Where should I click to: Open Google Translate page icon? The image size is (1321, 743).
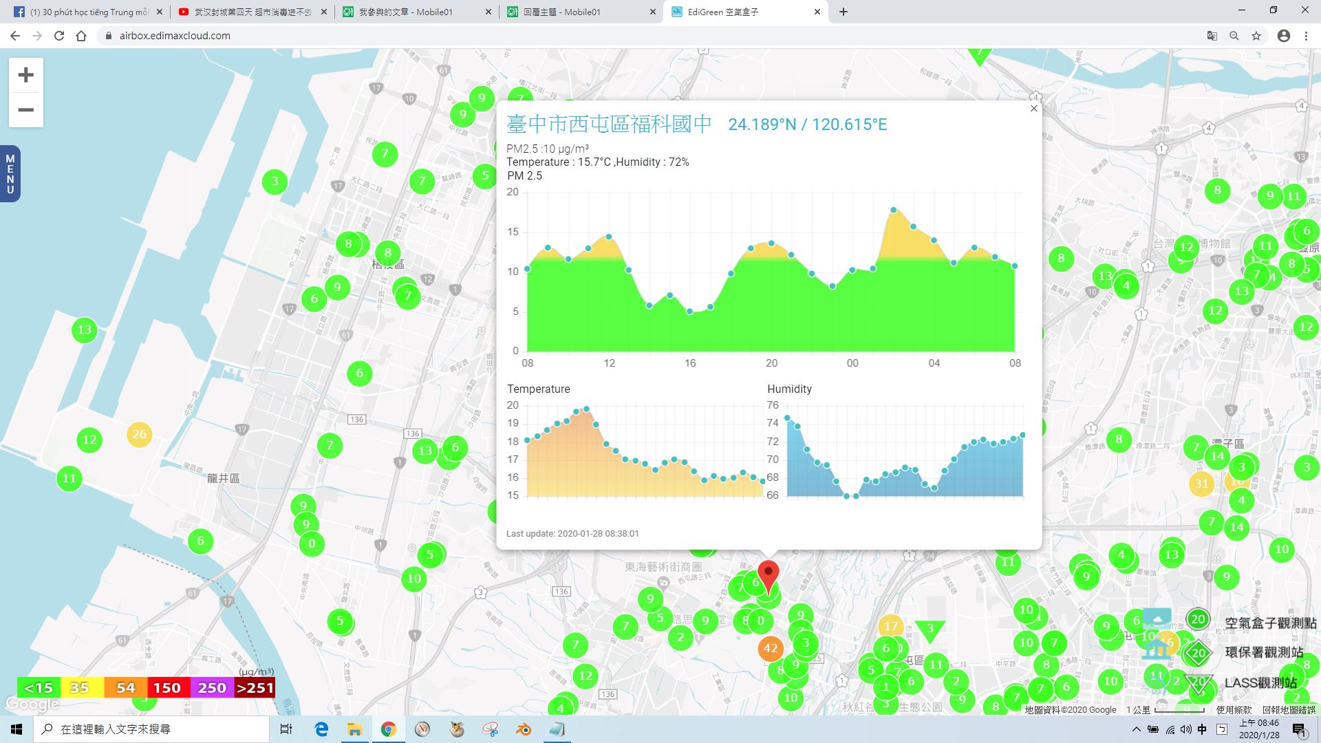point(1212,36)
